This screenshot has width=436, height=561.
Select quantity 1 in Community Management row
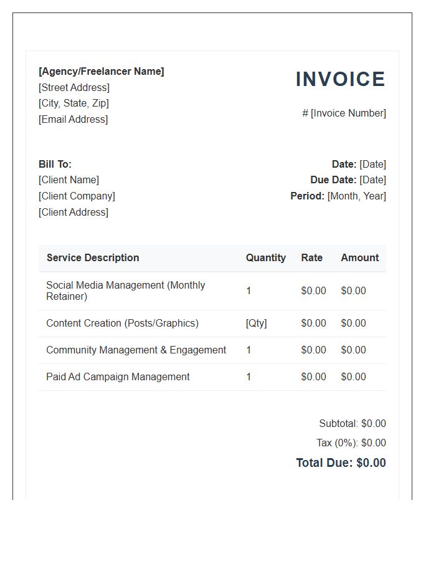249,350
